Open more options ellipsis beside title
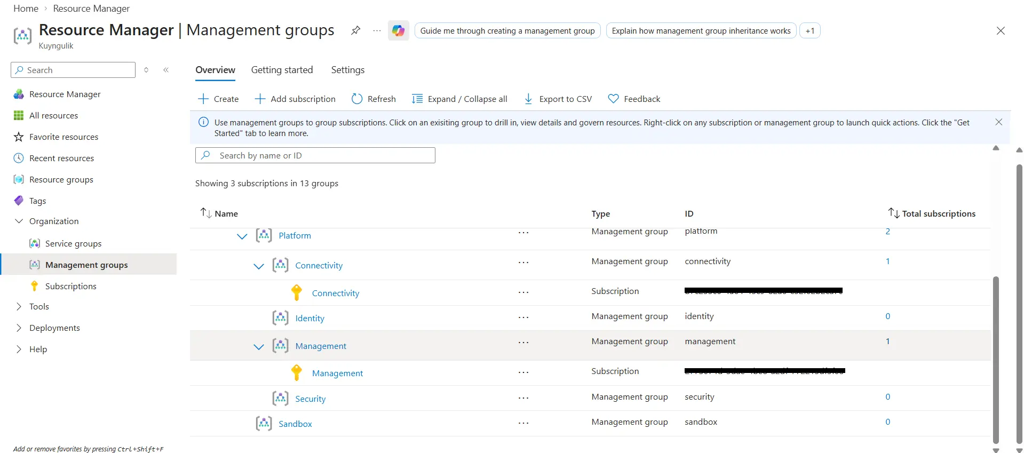Image resolution: width=1024 pixels, height=453 pixels. click(x=377, y=30)
